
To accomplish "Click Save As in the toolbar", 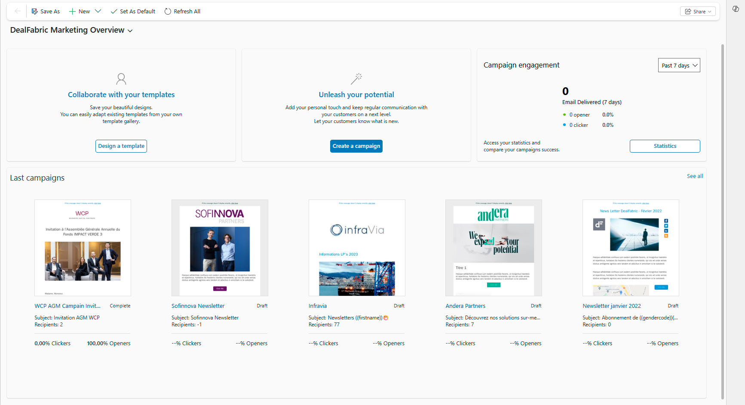I will coord(46,11).
